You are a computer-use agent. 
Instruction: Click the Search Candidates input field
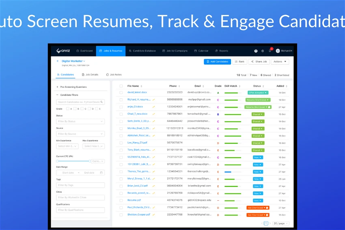(80, 102)
